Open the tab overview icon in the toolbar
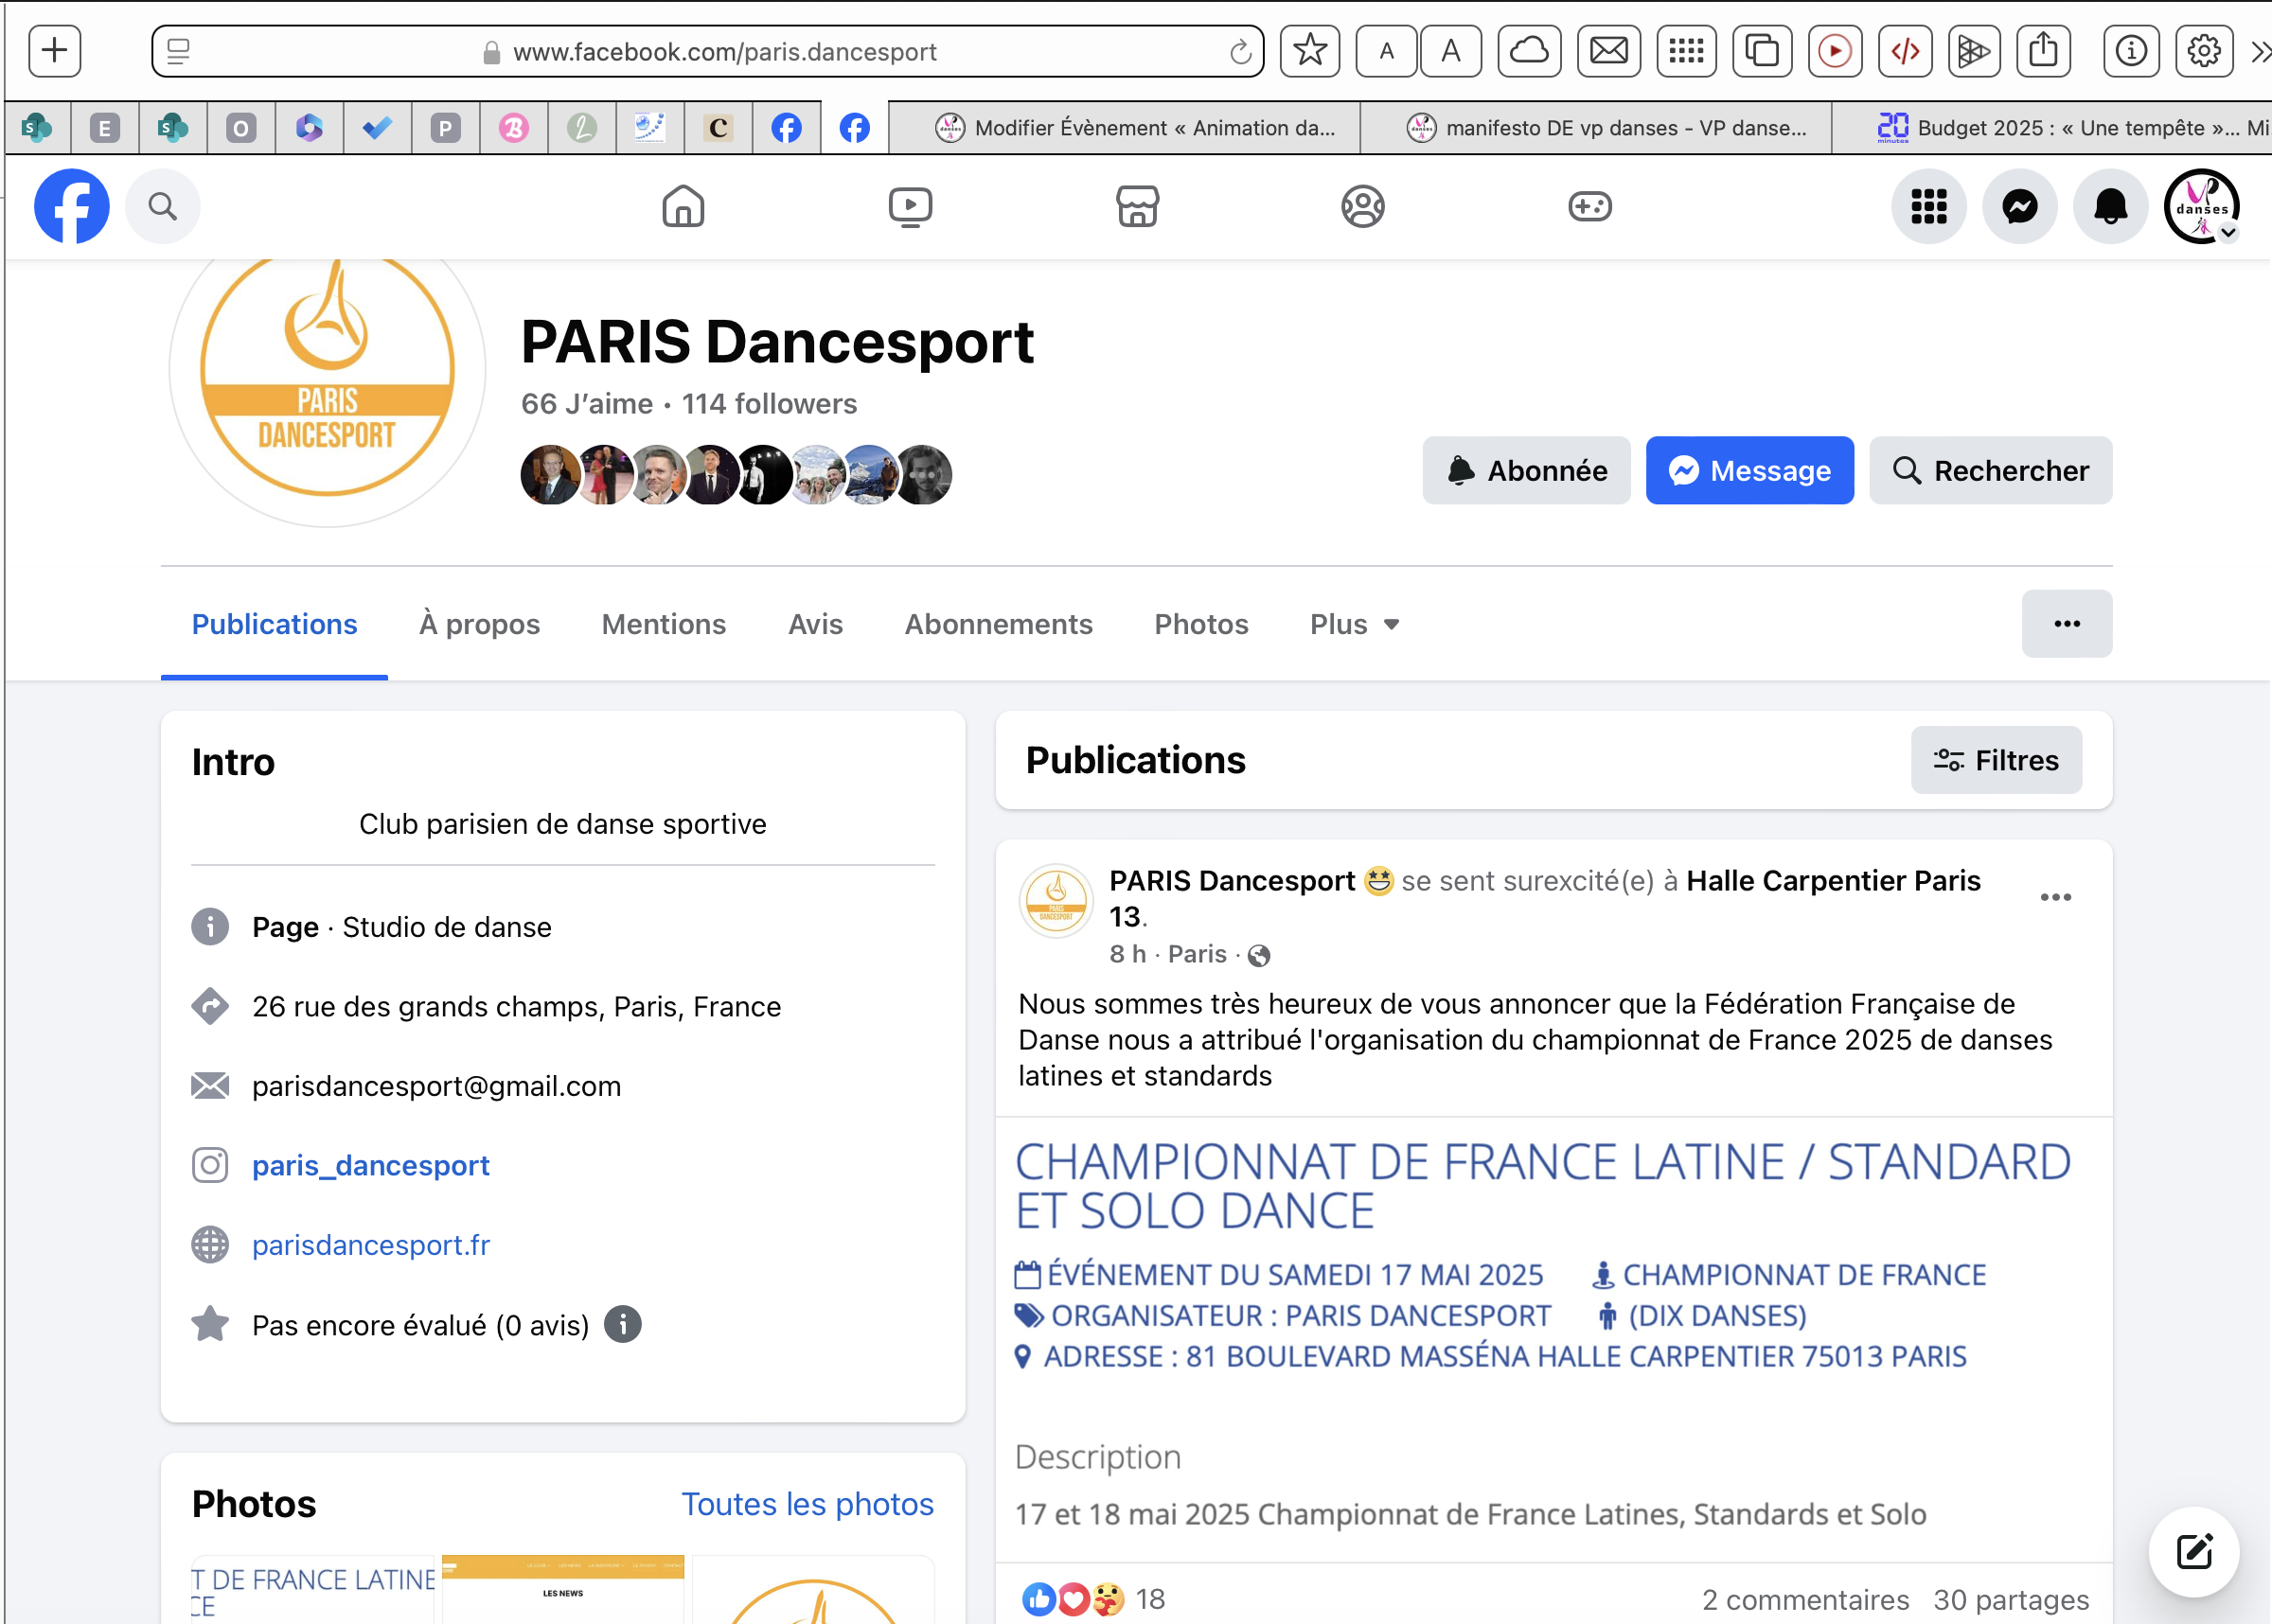This screenshot has height=1624, width=2272. [1762, 50]
